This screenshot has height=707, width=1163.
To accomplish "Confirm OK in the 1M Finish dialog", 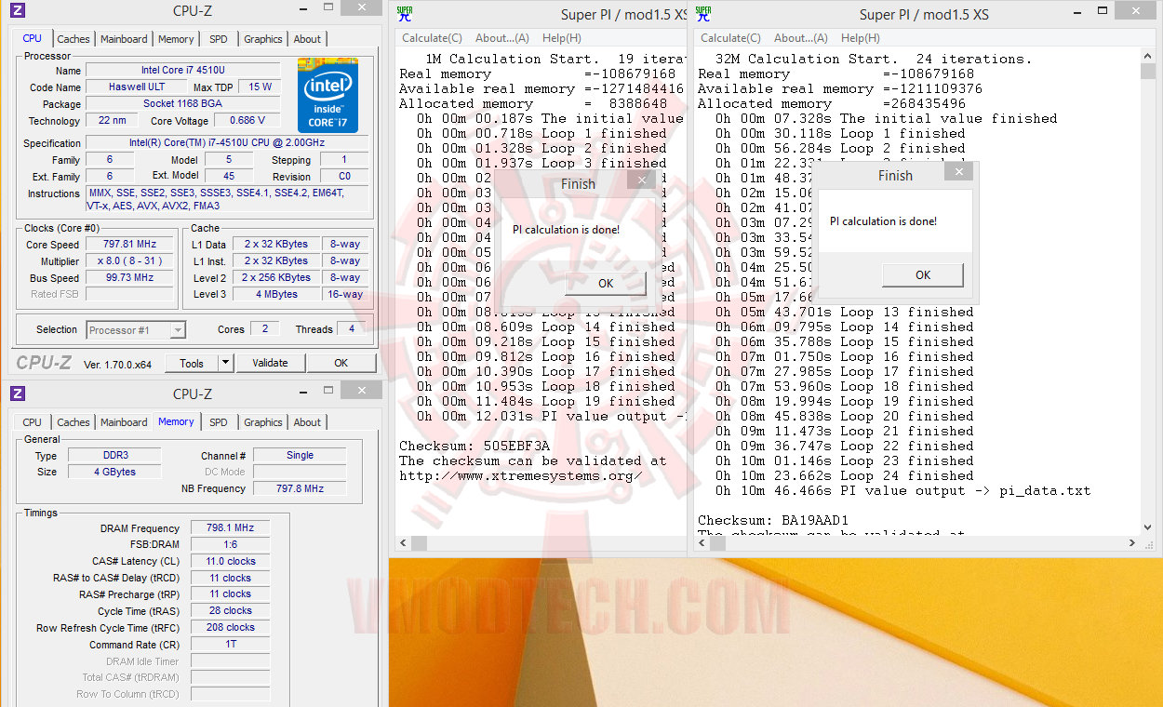I will point(606,284).
